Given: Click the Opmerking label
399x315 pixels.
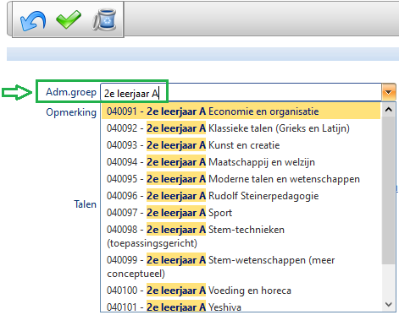Looking at the screenshot, I should (71, 112).
